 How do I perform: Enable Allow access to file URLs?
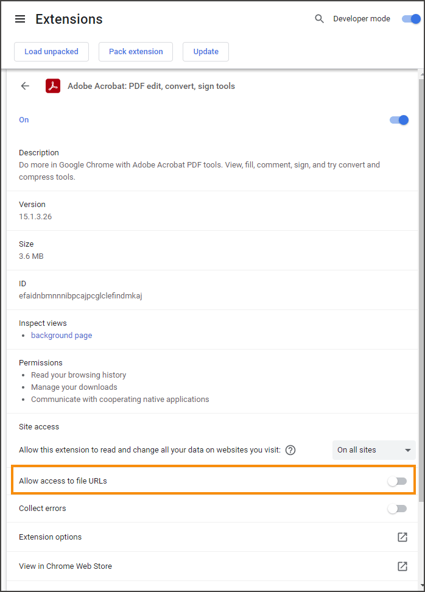pyautogui.click(x=396, y=481)
